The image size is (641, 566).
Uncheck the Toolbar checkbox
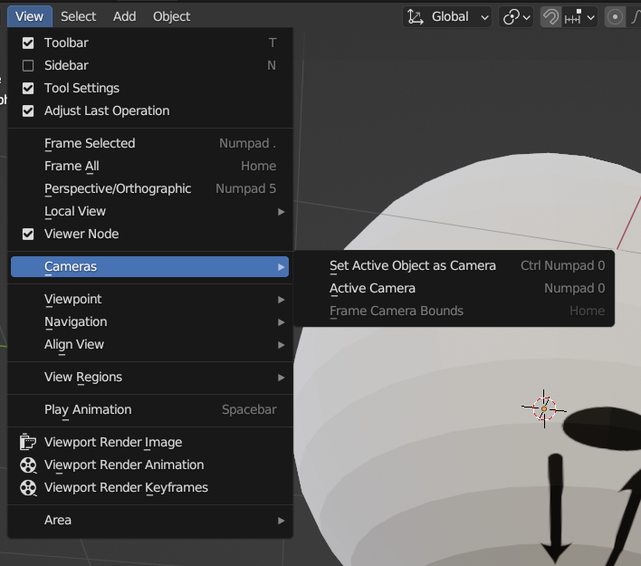28,43
